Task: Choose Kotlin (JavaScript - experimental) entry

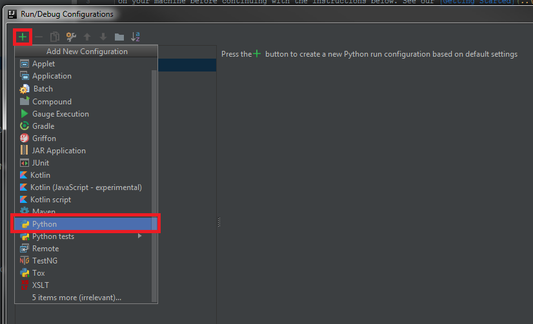Action: click(x=83, y=187)
